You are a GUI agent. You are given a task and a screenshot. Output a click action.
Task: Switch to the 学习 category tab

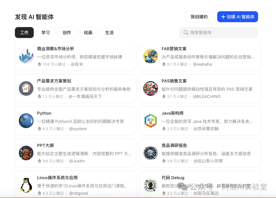[x=45, y=32]
